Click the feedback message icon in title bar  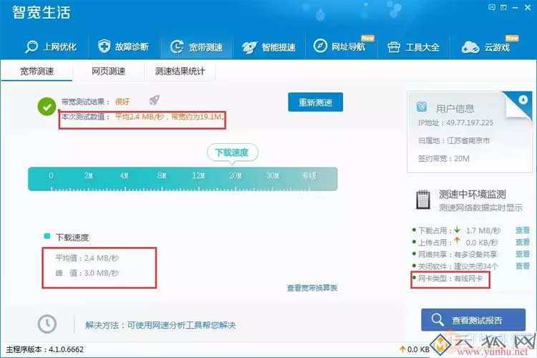click(x=492, y=7)
